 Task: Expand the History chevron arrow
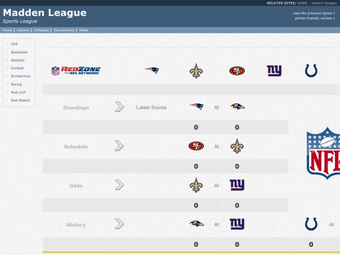click(x=119, y=224)
